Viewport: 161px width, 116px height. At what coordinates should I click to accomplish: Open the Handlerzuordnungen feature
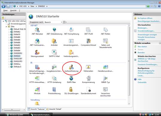tap(105, 68)
